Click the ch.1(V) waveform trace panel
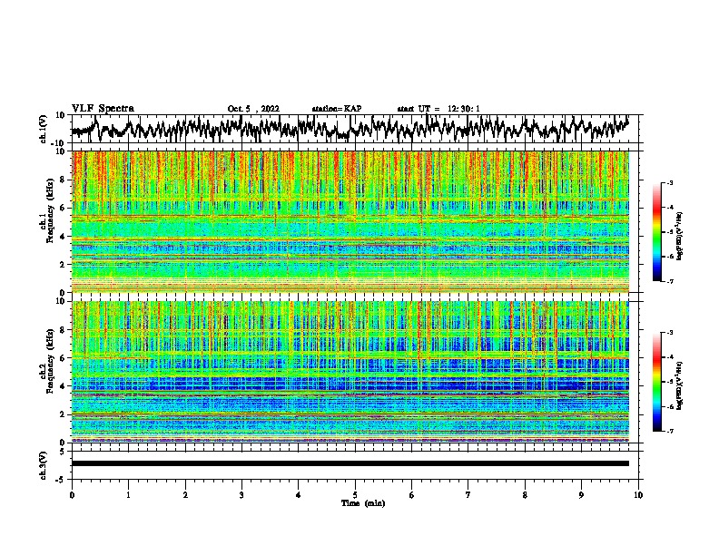 (354, 129)
